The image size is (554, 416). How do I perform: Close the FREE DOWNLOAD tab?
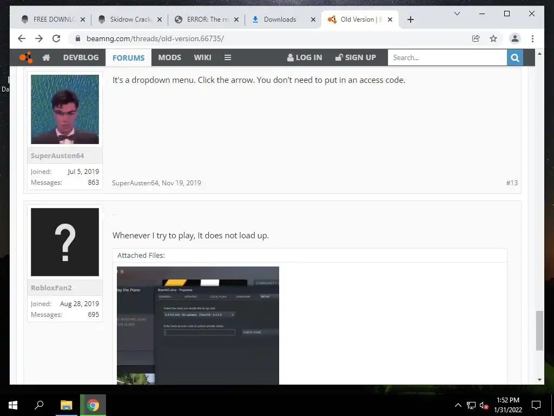83,19
